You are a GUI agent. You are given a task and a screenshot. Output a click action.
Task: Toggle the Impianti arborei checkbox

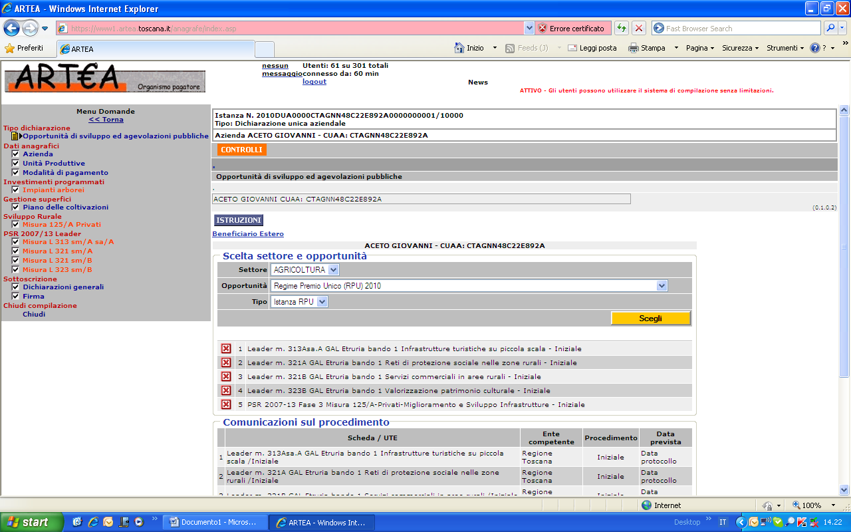click(15, 190)
